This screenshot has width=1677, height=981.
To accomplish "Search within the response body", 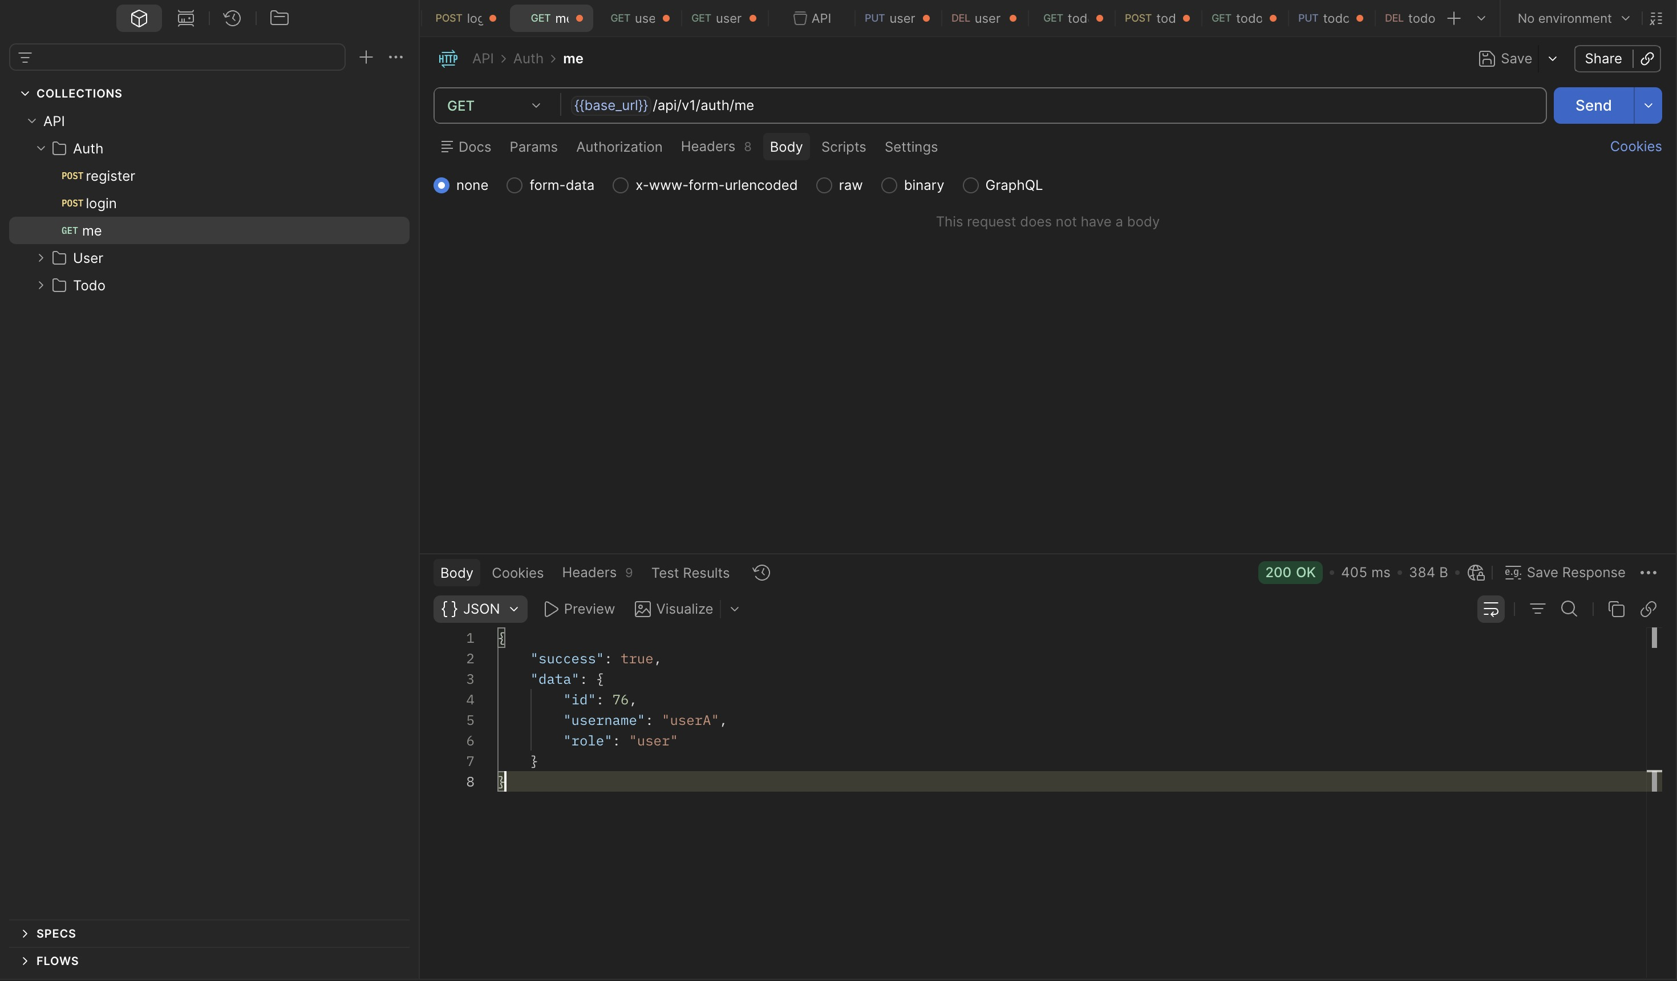I will (x=1569, y=609).
